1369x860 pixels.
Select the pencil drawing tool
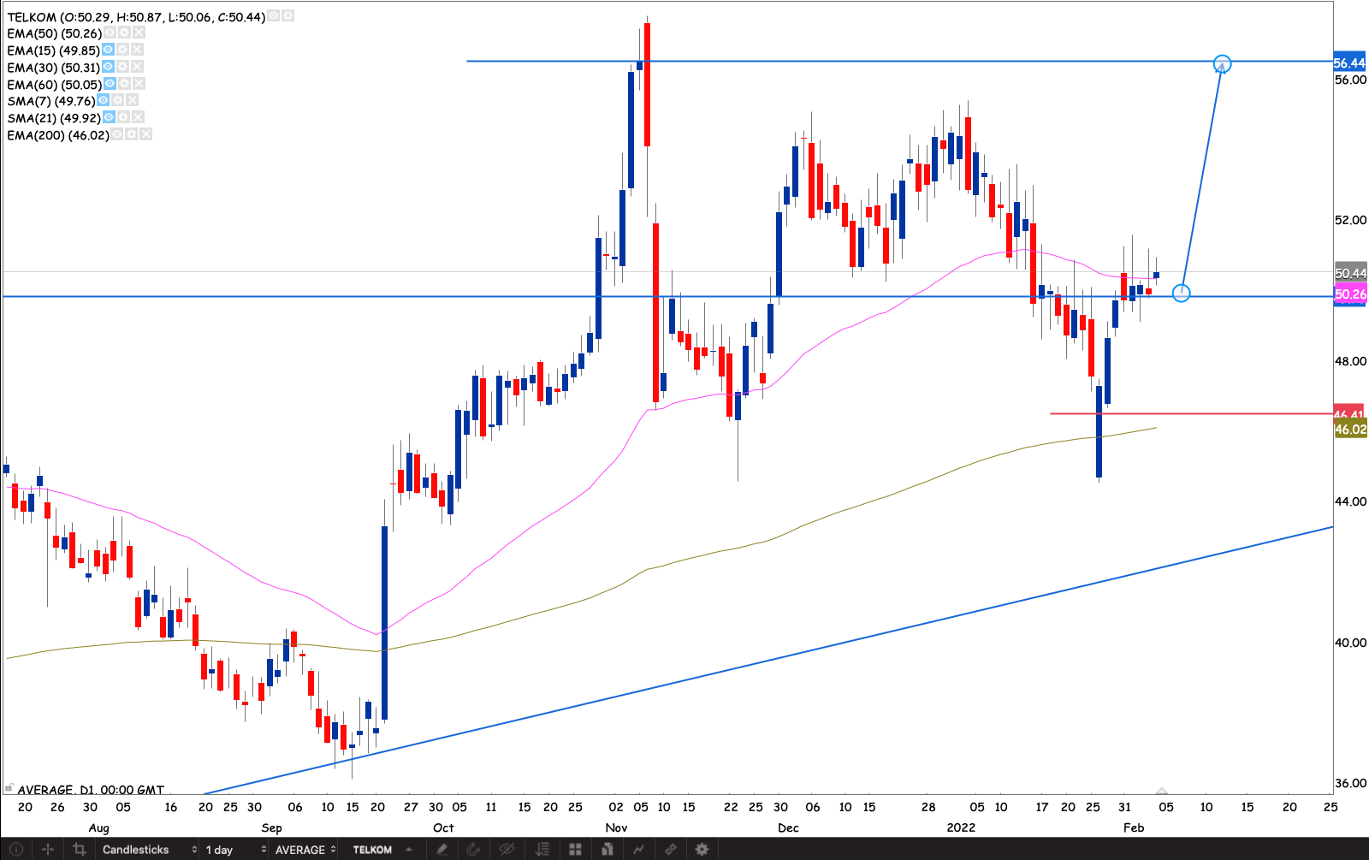click(442, 849)
